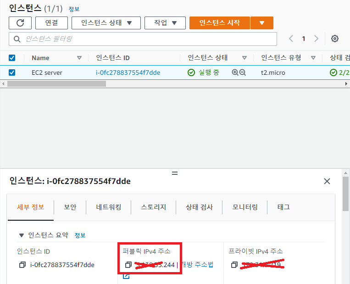Switch to the 상태 검사 tab
The image size is (350, 284).
coord(200,207)
